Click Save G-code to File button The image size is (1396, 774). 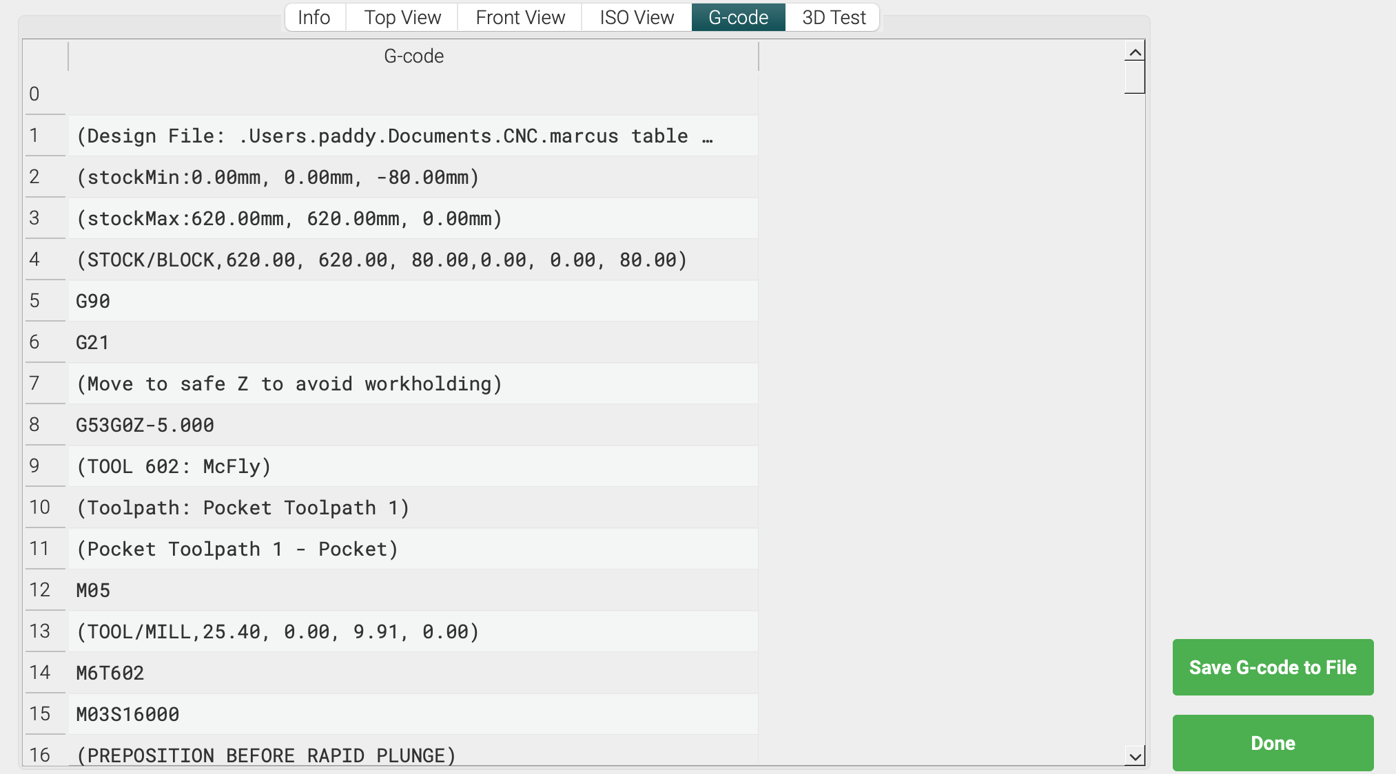tap(1272, 667)
